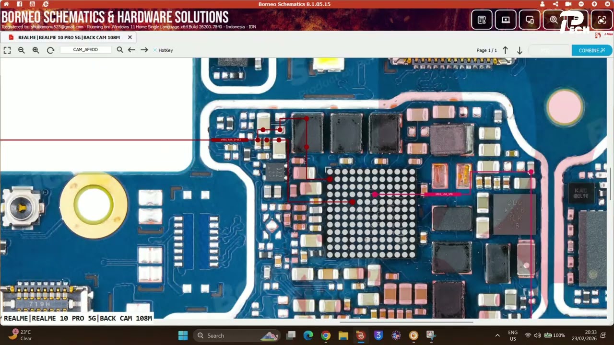The height and width of the screenshot is (345, 614).
Task: Open the clock showing 20:33 23/02/2026
Action: click(x=584, y=335)
